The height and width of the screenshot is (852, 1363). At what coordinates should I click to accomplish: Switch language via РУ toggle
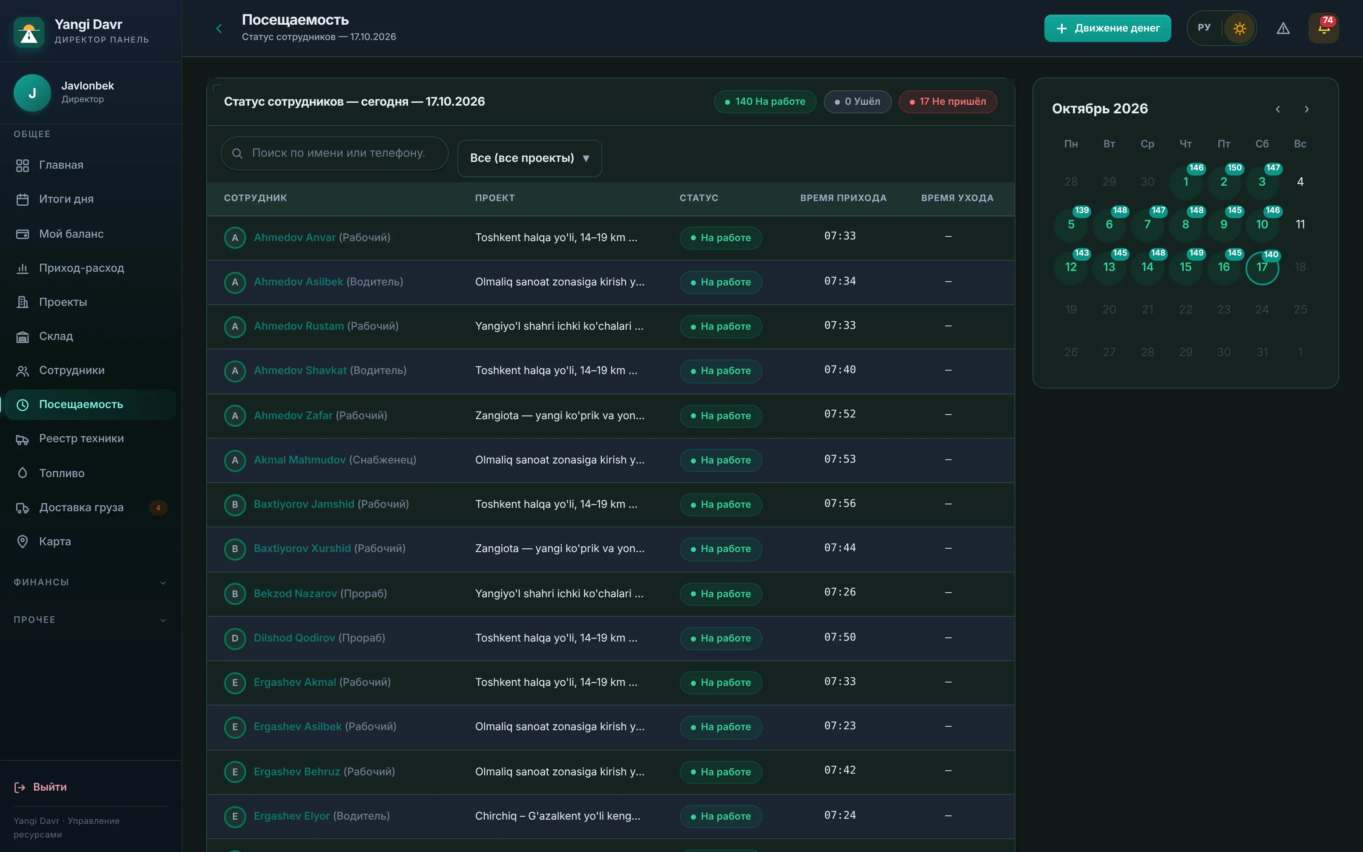point(1204,28)
